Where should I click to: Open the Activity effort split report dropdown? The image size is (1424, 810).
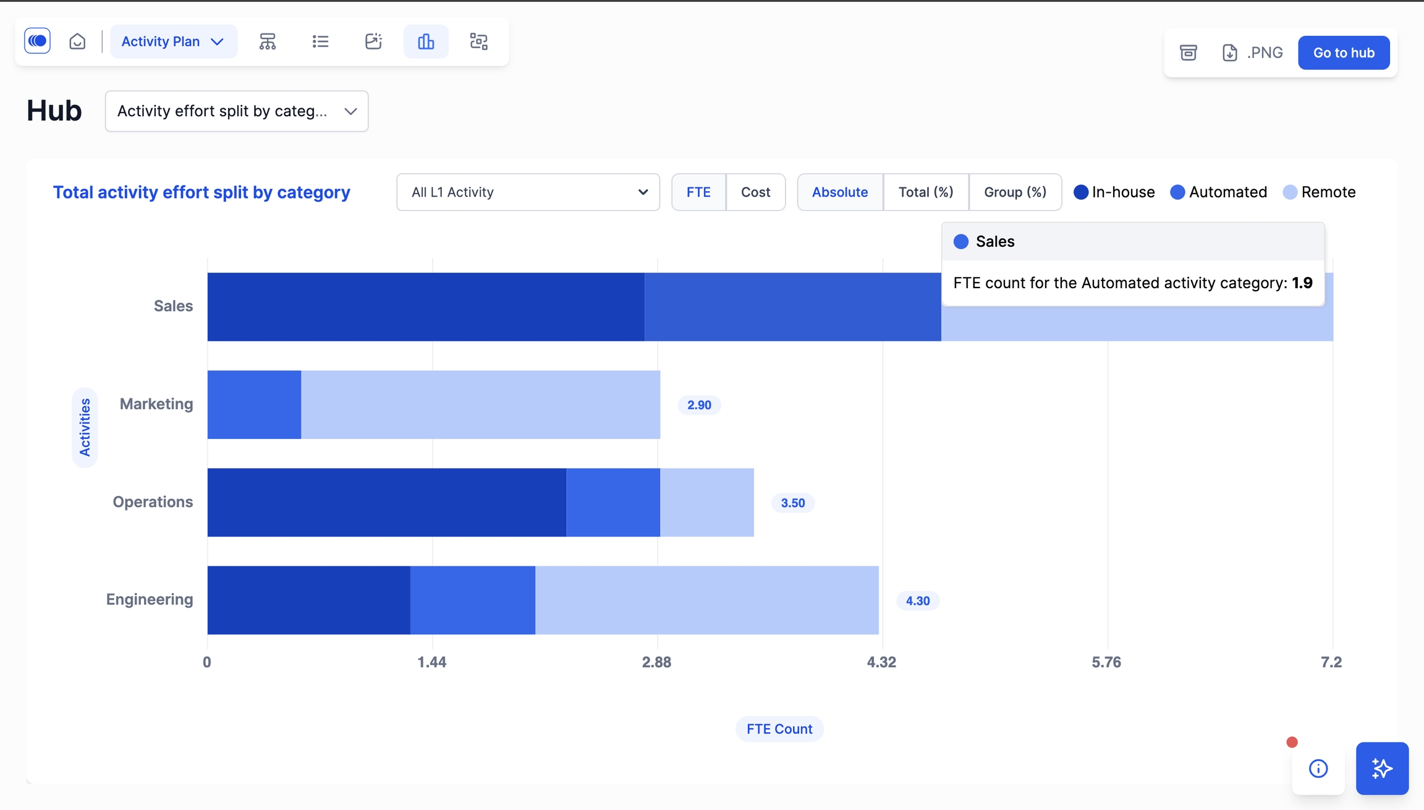coord(237,111)
